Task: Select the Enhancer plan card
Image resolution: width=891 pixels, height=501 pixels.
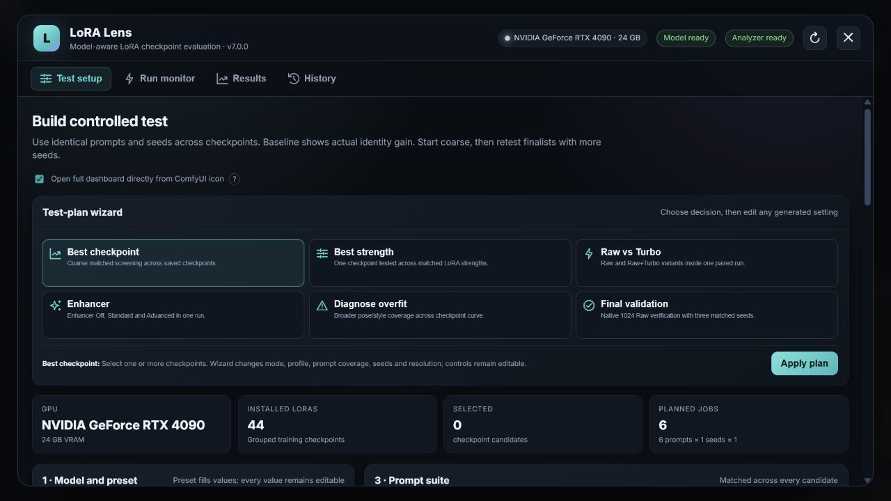Action: [x=173, y=315]
